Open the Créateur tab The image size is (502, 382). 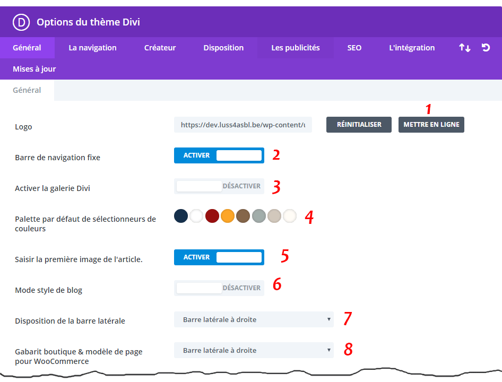[x=160, y=48]
